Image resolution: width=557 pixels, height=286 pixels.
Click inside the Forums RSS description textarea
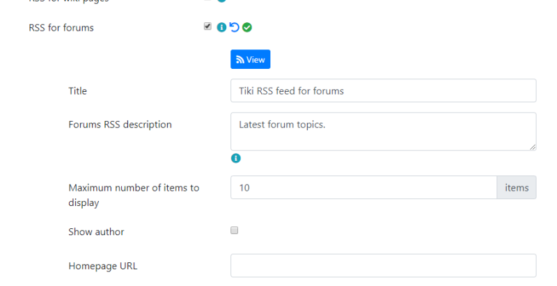click(x=384, y=132)
